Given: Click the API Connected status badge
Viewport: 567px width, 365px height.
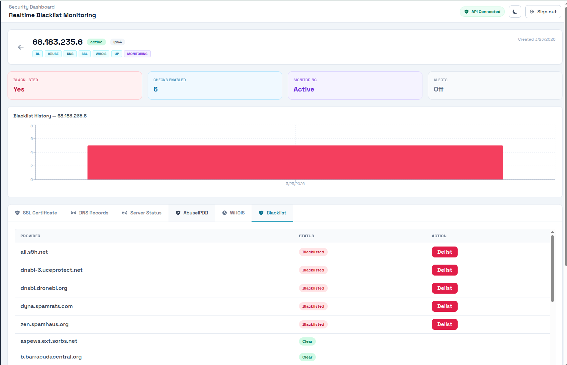Looking at the screenshot, I should click(x=482, y=12).
